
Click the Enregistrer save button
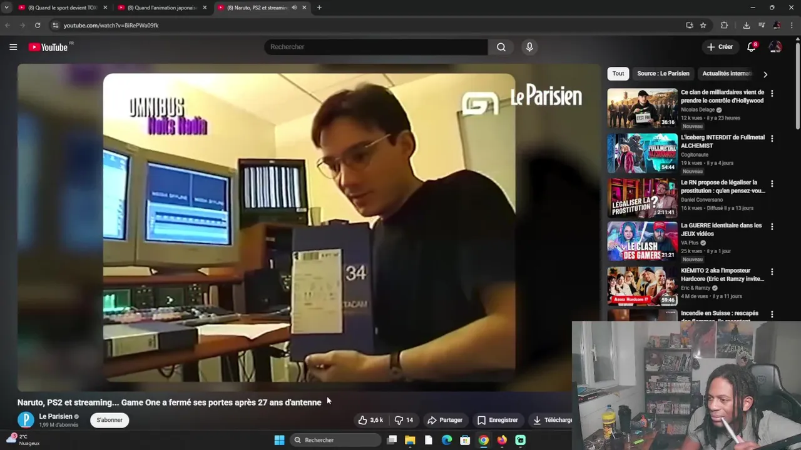point(497,420)
